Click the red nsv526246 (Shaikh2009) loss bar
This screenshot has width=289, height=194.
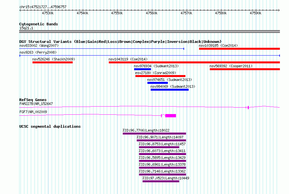(x=53, y=62)
